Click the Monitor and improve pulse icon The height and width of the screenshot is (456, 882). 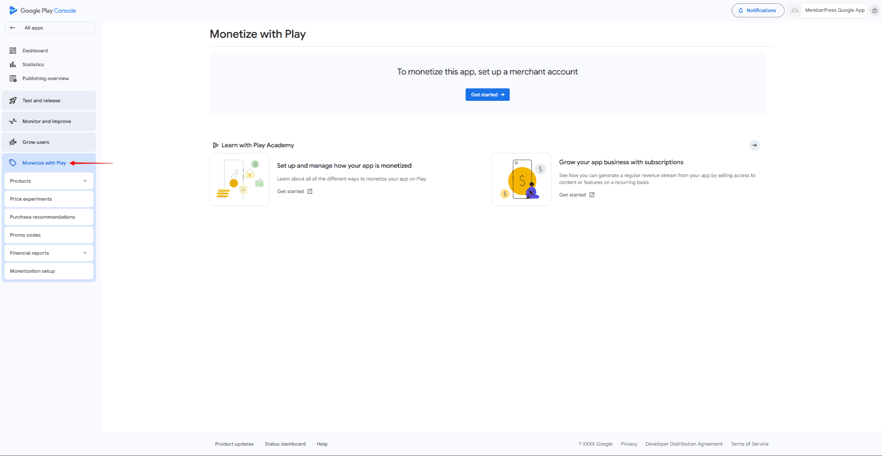coord(13,121)
